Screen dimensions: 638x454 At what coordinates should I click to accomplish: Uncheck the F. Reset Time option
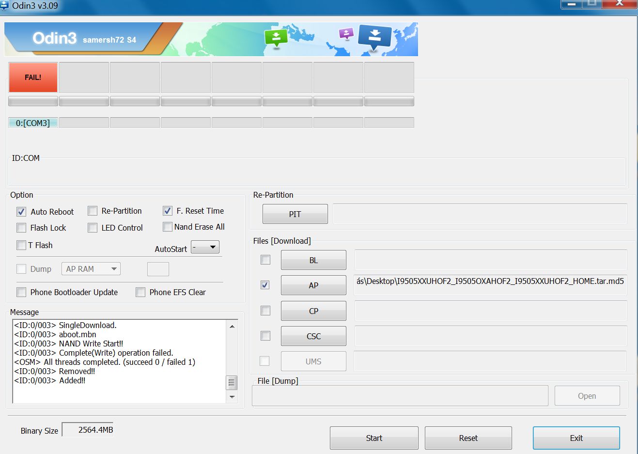pos(168,211)
